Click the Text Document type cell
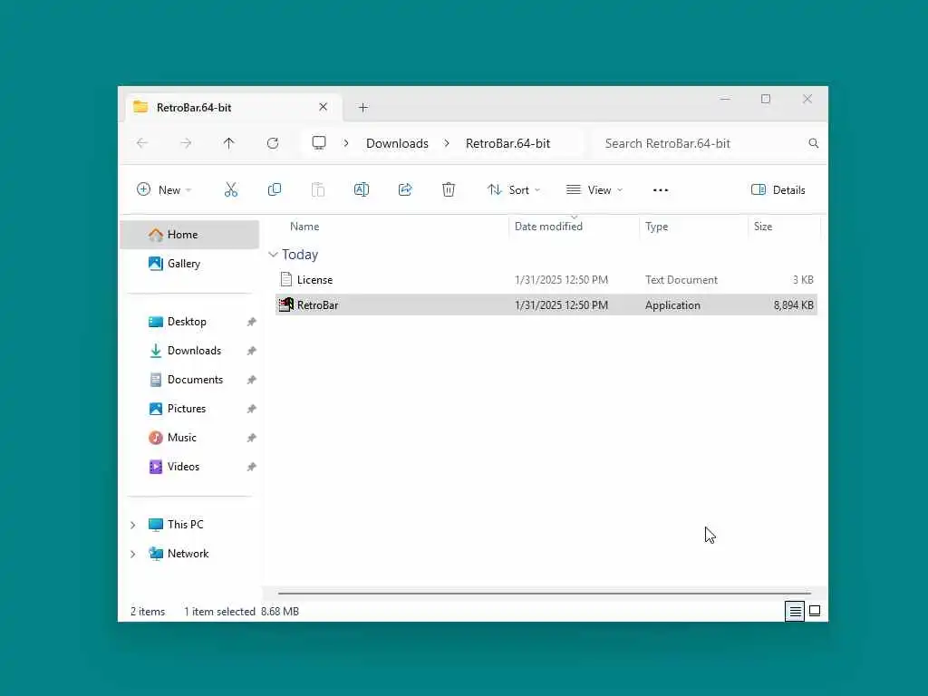The width and height of the screenshot is (928, 696). [x=681, y=280]
